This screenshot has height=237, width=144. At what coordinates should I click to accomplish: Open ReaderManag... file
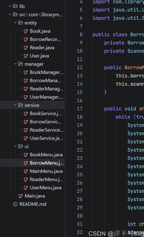47,89
